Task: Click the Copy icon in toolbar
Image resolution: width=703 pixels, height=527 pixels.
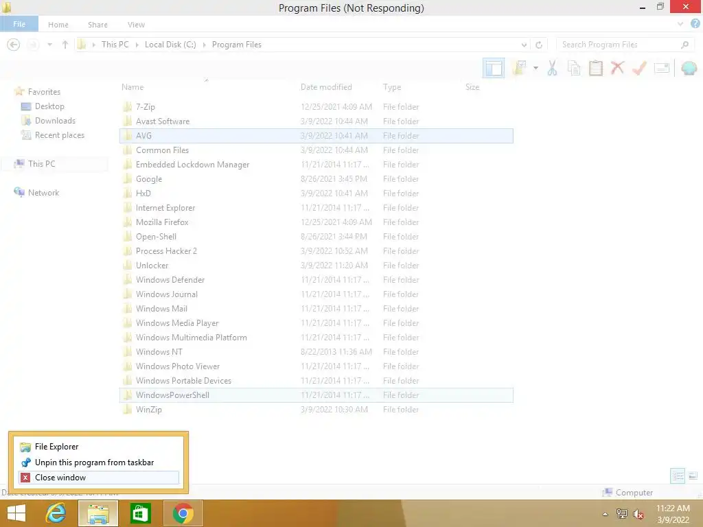Action: (574, 68)
